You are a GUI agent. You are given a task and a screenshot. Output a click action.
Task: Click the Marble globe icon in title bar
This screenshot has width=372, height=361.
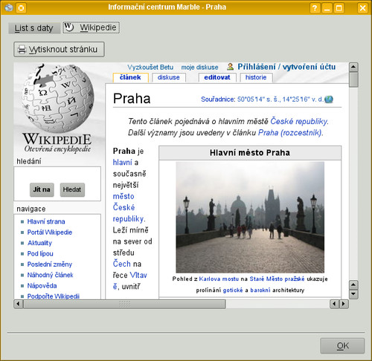point(9,8)
